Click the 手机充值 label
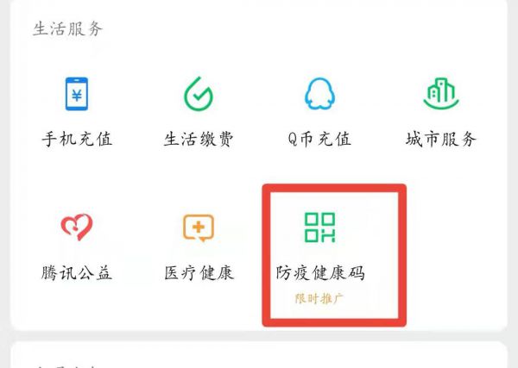 click(x=77, y=139)
